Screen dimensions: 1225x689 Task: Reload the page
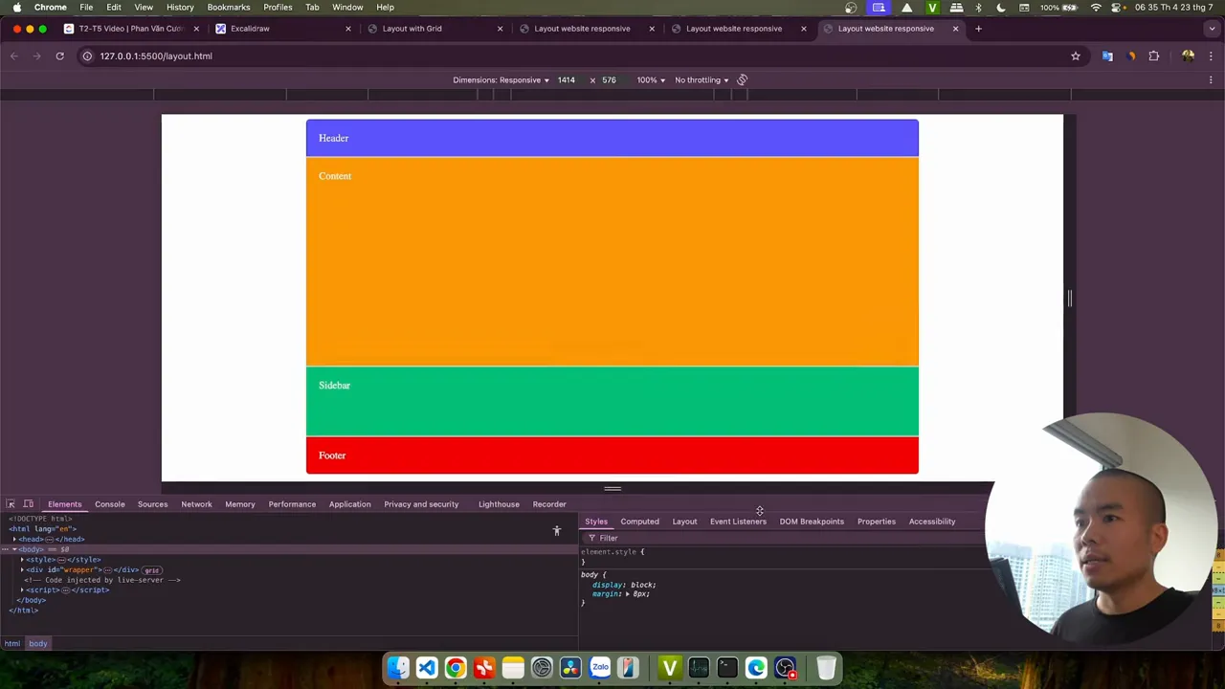(59, 56)
